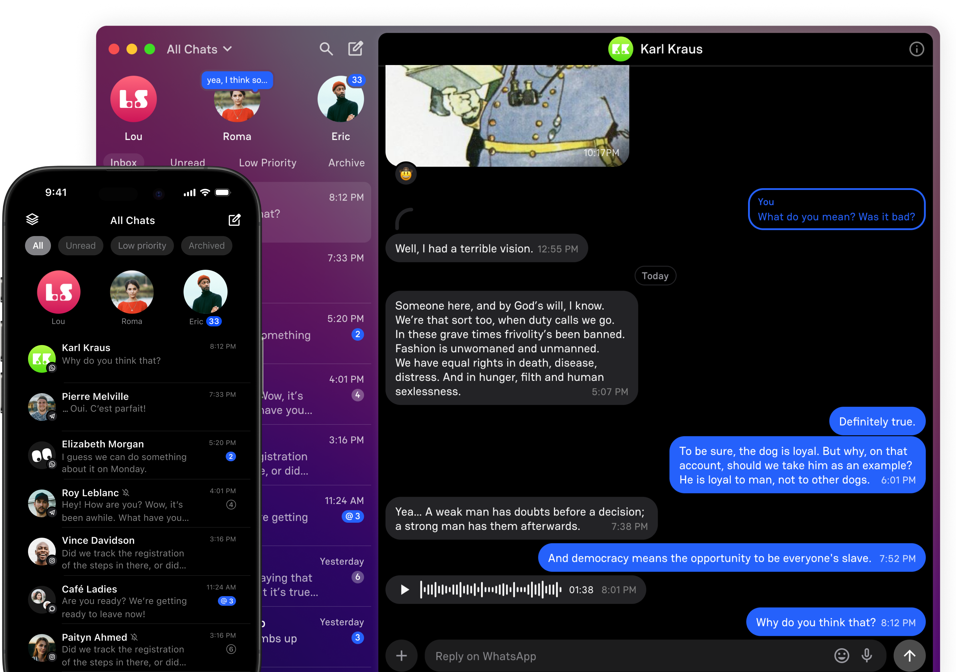Open the cartoon image attachment in chat

pos(507,116)
